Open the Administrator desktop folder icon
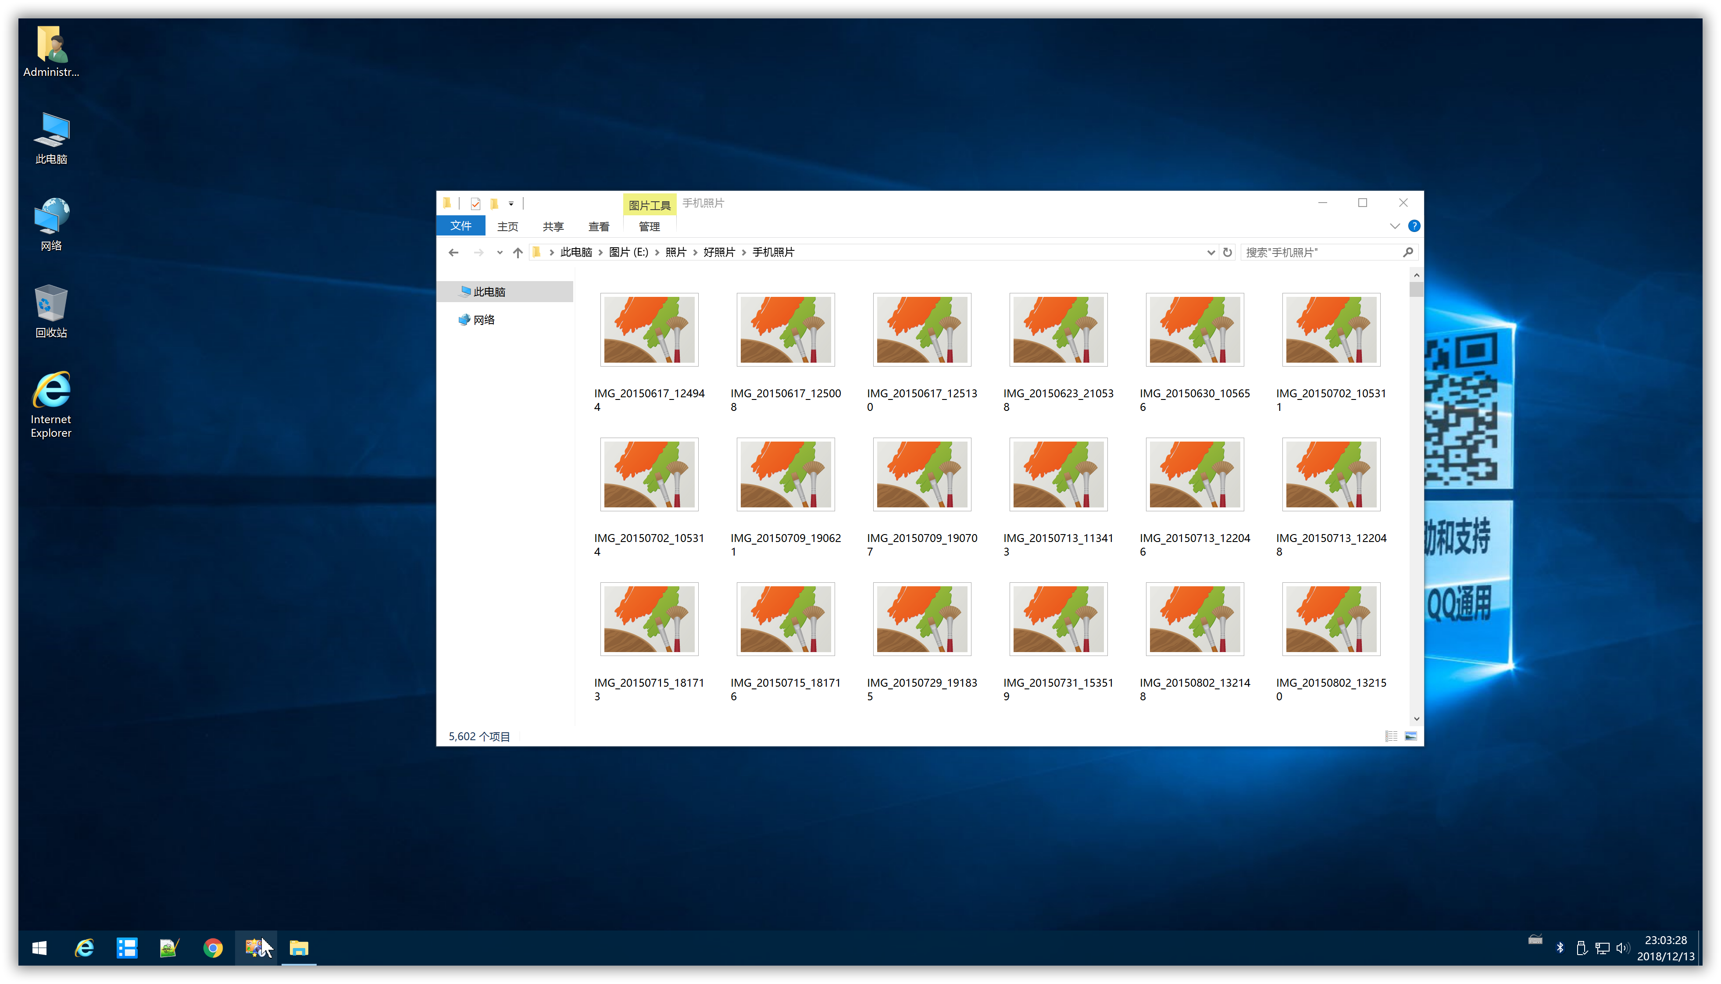Viewport: 1721px width, 984px height. pyautogui.click(x=51, y=51)
